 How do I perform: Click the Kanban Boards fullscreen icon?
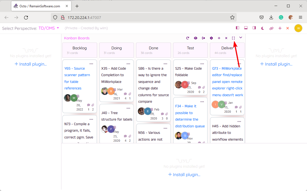pos(233,38)
